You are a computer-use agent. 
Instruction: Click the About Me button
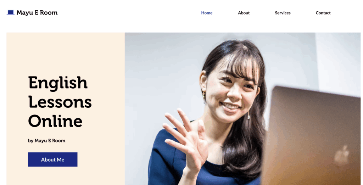tap(52, 159)
